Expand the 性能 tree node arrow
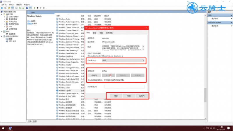 coord(4,26)
